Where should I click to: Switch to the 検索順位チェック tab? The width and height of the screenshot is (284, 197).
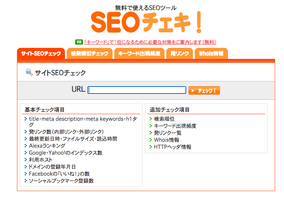click(x=90, y=53)
